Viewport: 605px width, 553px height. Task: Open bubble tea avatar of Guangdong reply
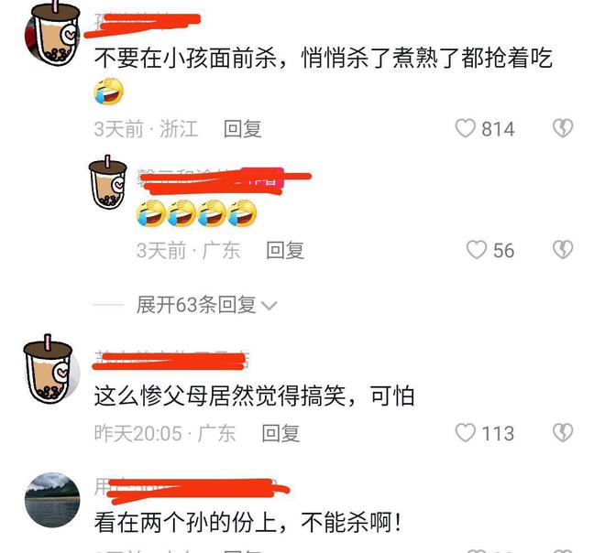tap(107, 182)
